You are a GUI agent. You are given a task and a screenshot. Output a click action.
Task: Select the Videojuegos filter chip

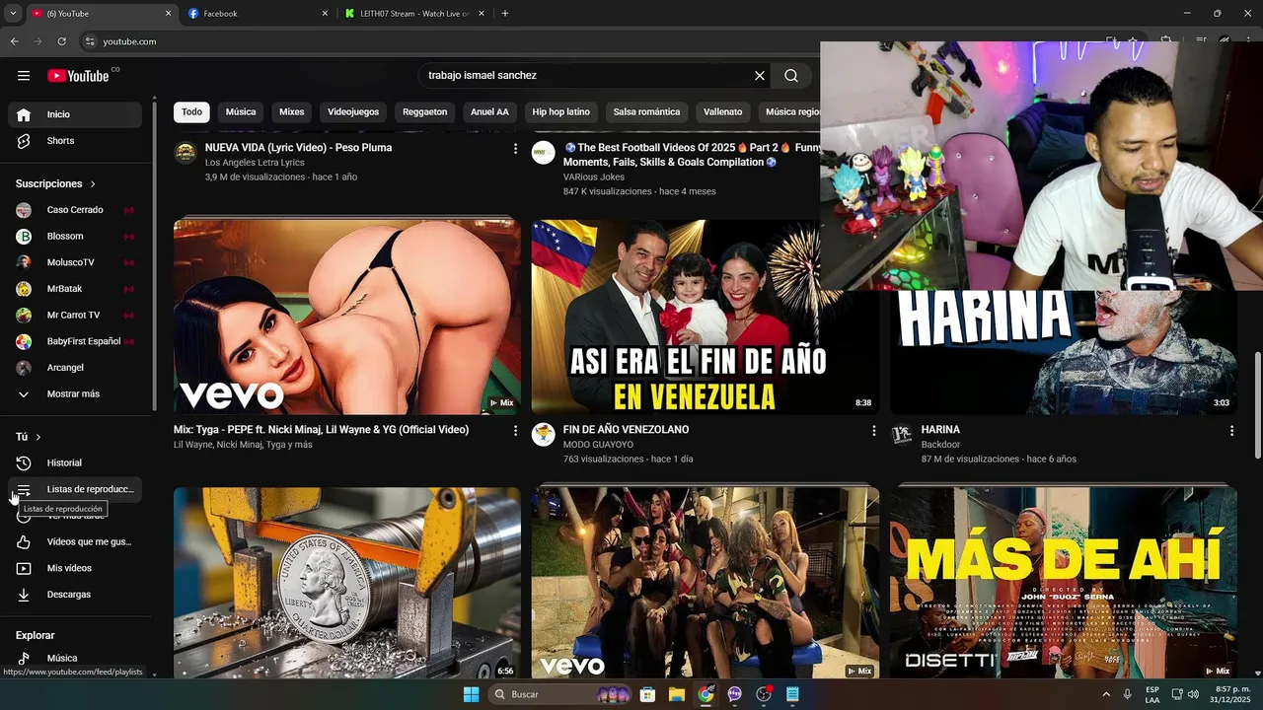click(353, 112)
